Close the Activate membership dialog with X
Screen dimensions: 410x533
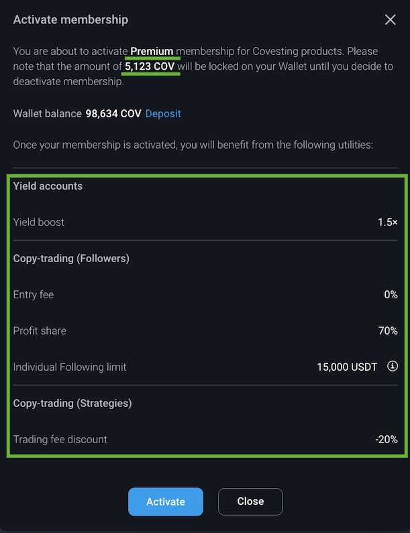coord(391,19)
